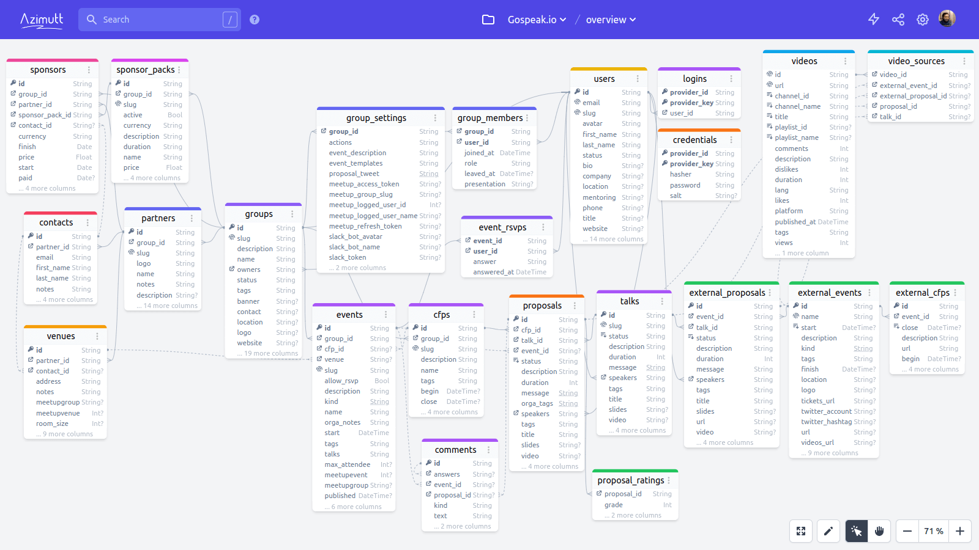Click the lightning bolt icon in the top bar

coord(874,19)
